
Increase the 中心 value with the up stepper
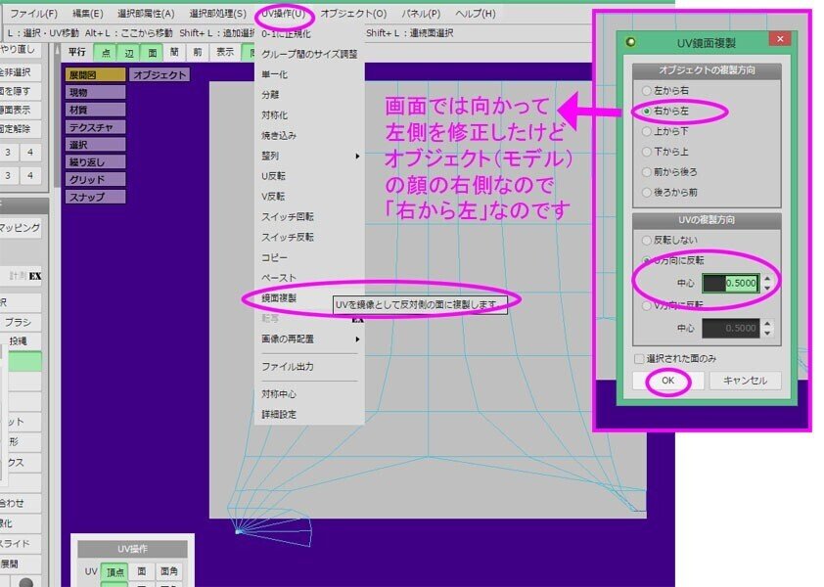click(x=767, y=277)
